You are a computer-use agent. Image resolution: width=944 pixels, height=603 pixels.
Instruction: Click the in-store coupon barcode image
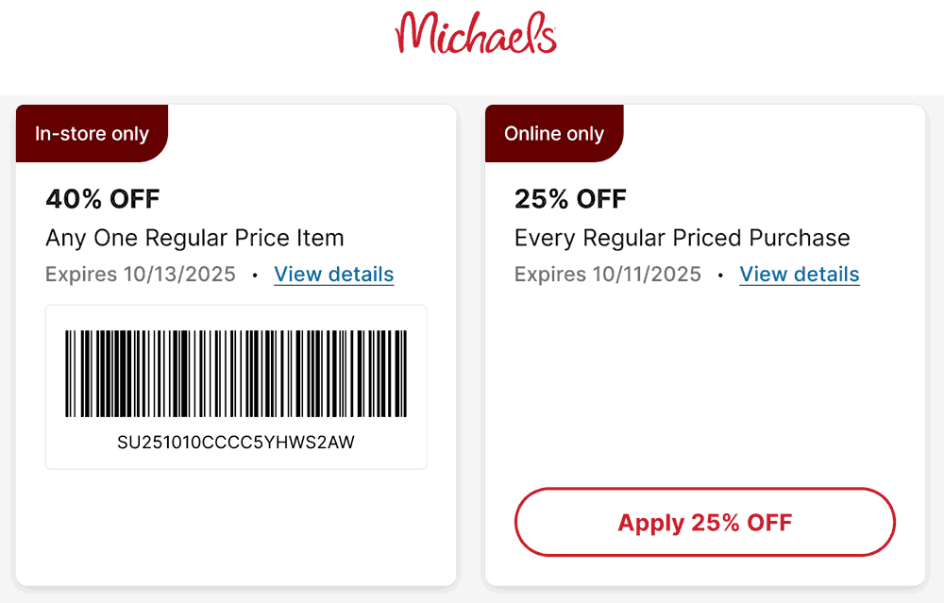click(236, 374)
